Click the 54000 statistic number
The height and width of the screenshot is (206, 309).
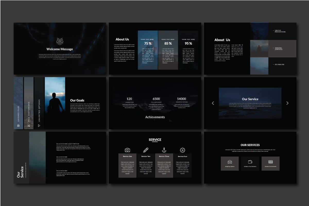tap(182, 99)
